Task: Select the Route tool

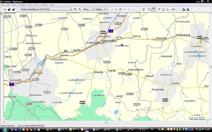Action: tap(163, 9)
